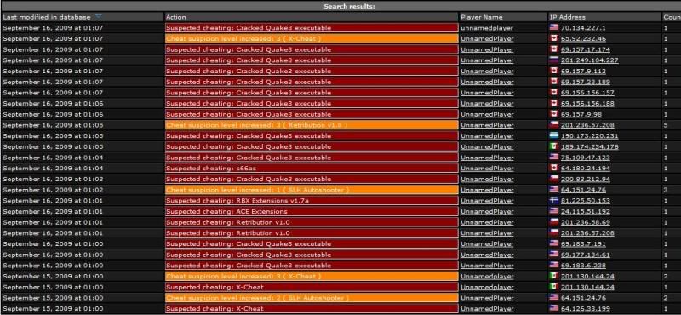Image resolution: width=681 pixels, height=315 pixels.
Task: Open IP address link 70.134.227.1
Action: [x=583, y=28]
